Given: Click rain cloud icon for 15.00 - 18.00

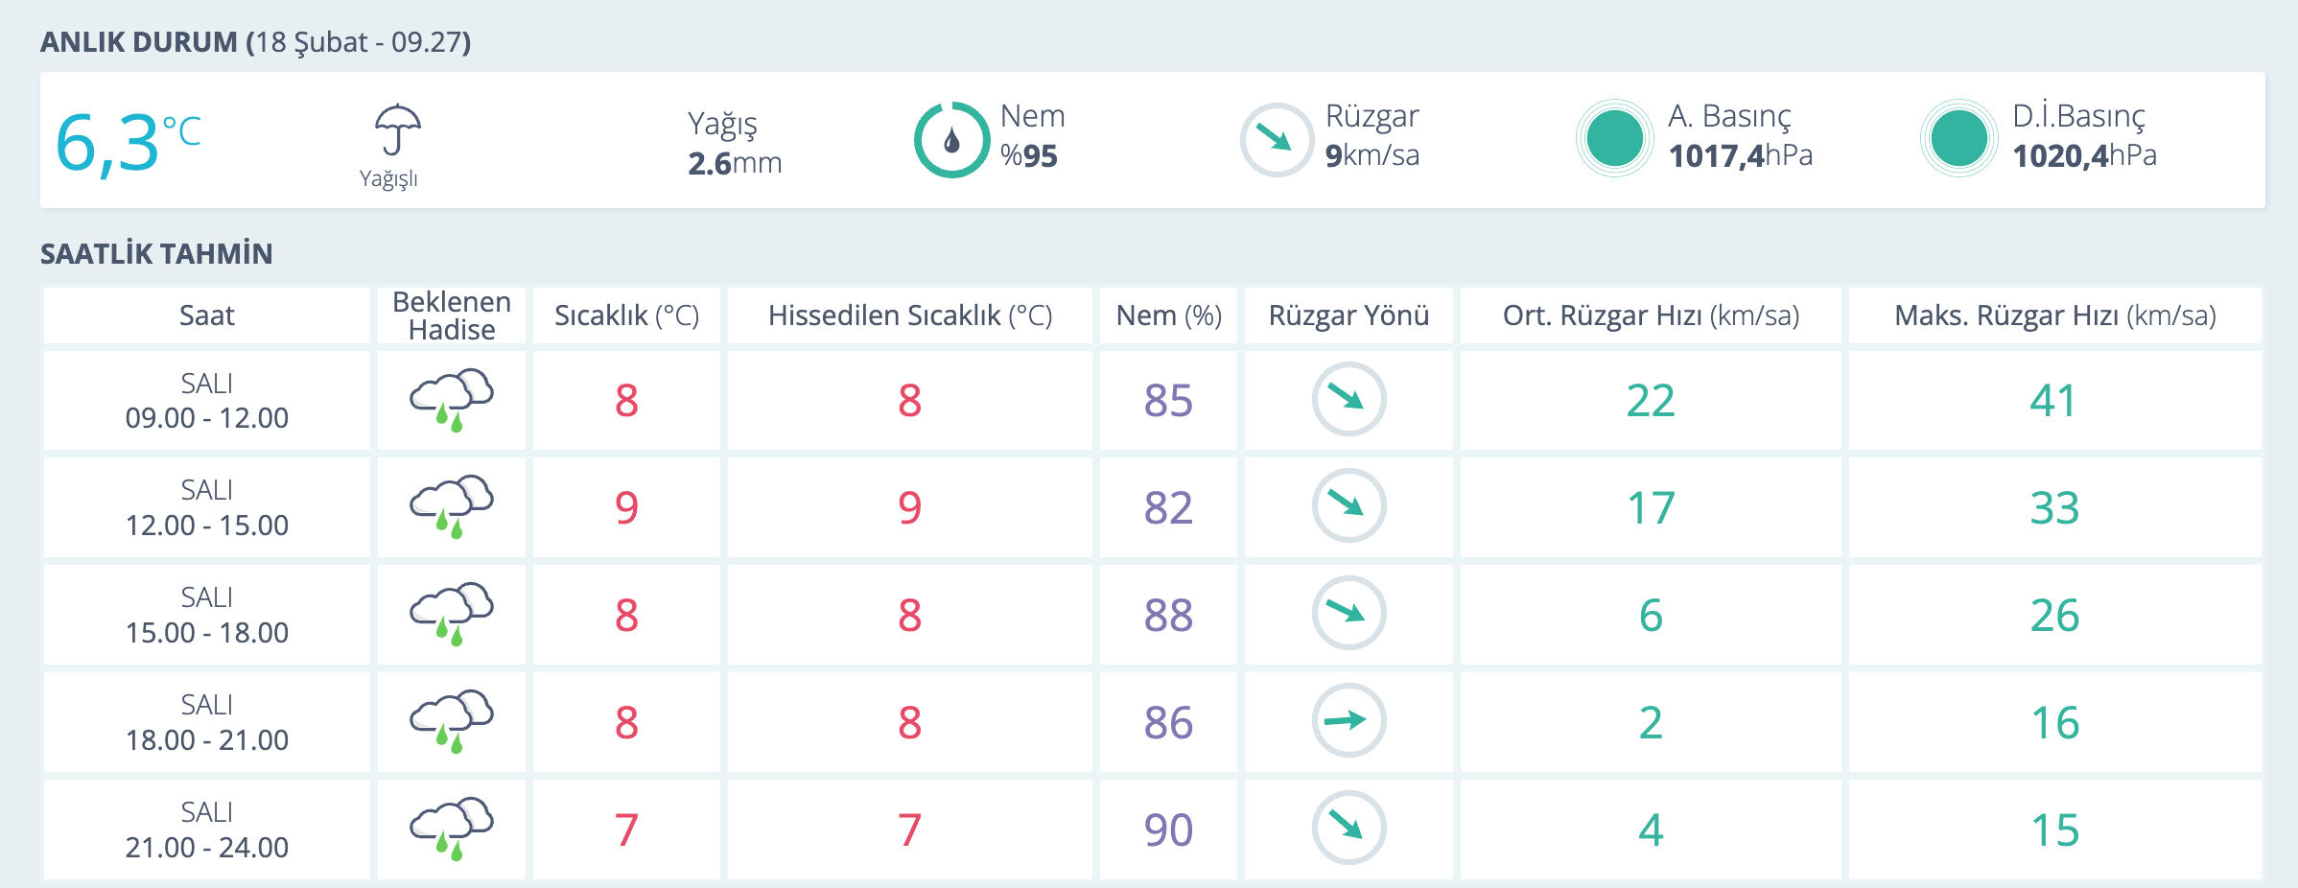Looking at the screenshot, I should [x=452, y=614].
